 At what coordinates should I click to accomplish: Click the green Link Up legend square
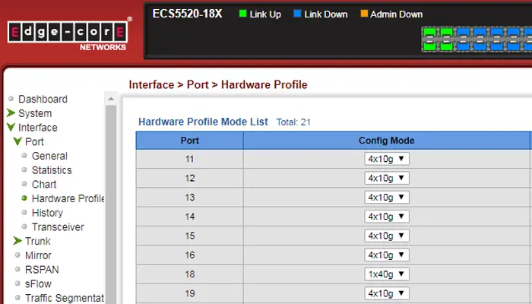click(242, 14)
